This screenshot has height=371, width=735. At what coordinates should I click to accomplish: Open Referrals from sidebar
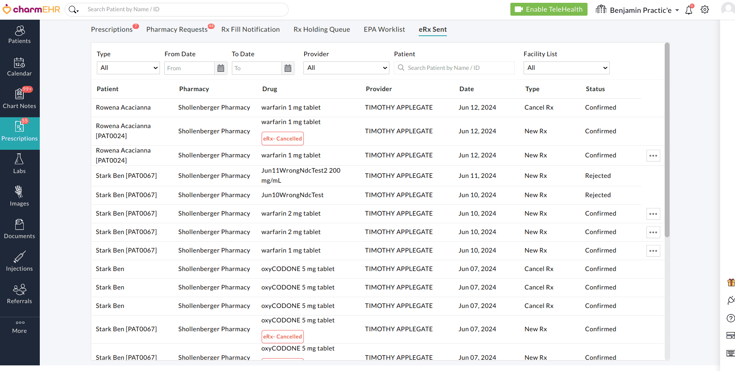point(19,294)
